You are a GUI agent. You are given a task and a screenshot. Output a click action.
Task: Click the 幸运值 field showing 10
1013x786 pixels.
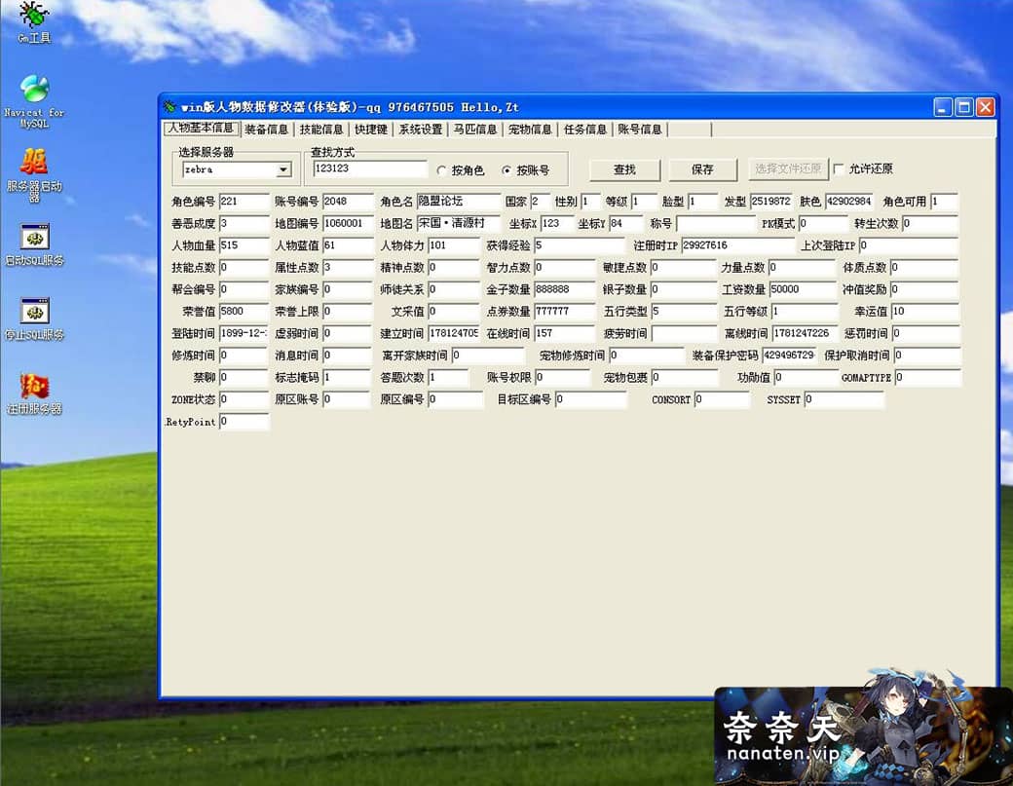pyautogui.click(x=924, y=312)
